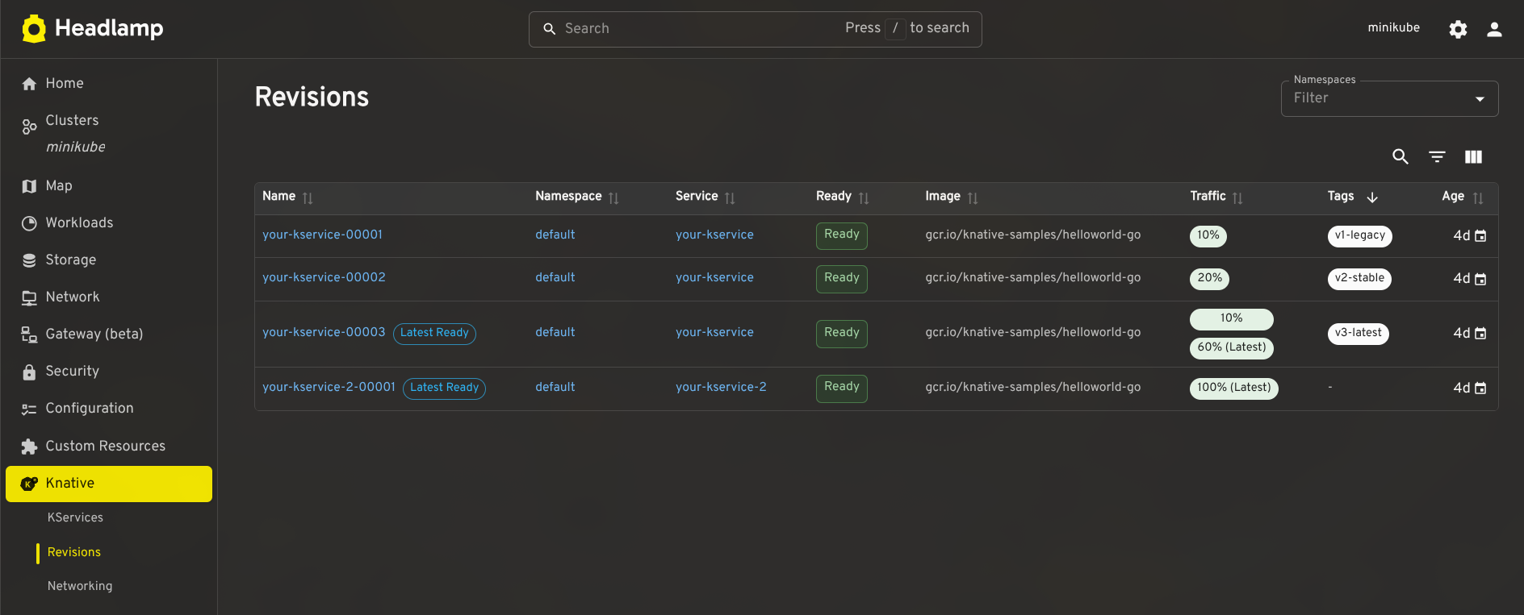Click the Revisions page heading

312,97
